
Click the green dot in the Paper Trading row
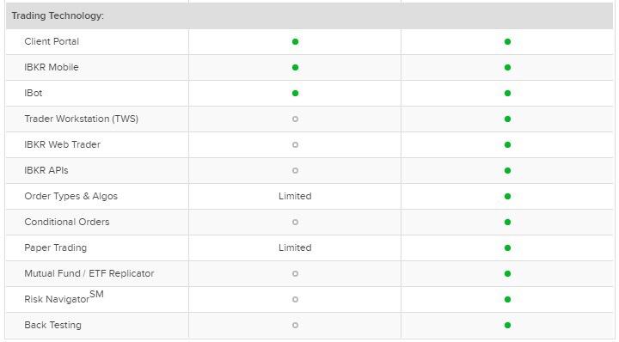[x=507, y=247]
